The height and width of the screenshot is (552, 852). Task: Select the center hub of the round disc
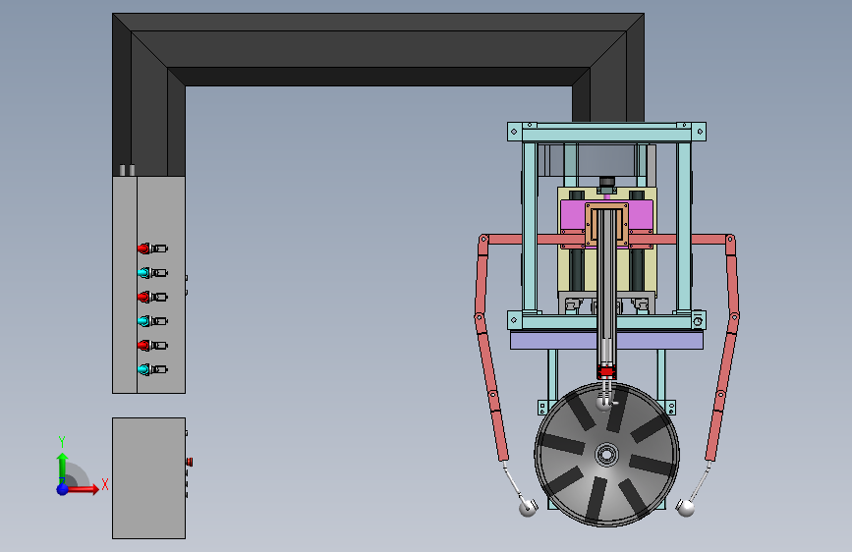607,455
